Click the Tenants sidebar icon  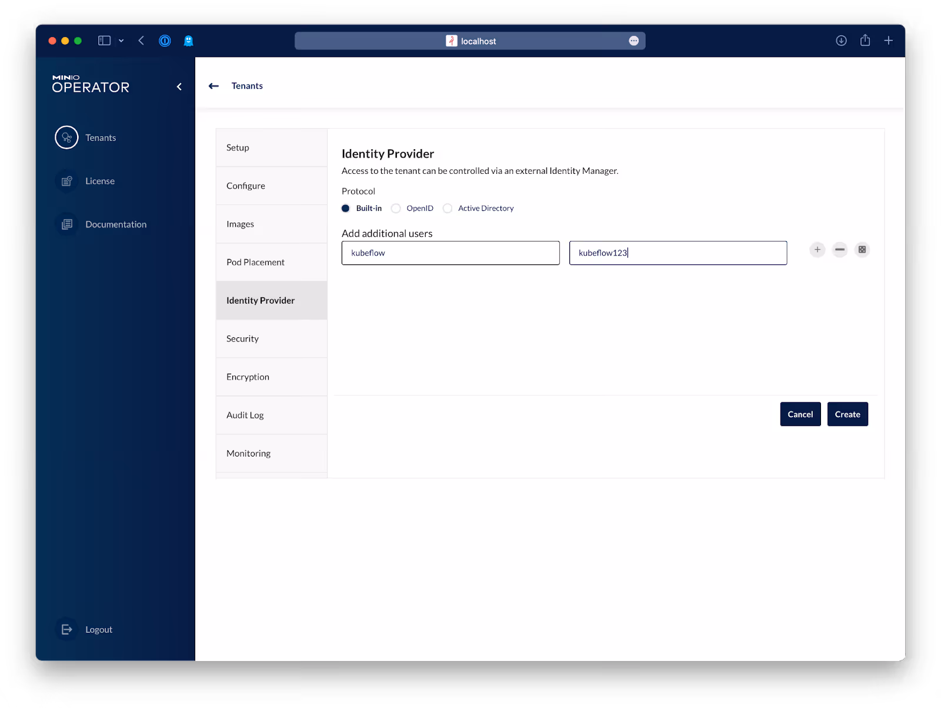pyautogui.click(x=66, y=137)
